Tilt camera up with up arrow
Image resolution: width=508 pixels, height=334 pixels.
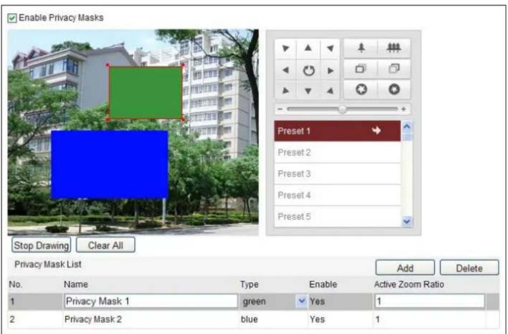point(308,48)
